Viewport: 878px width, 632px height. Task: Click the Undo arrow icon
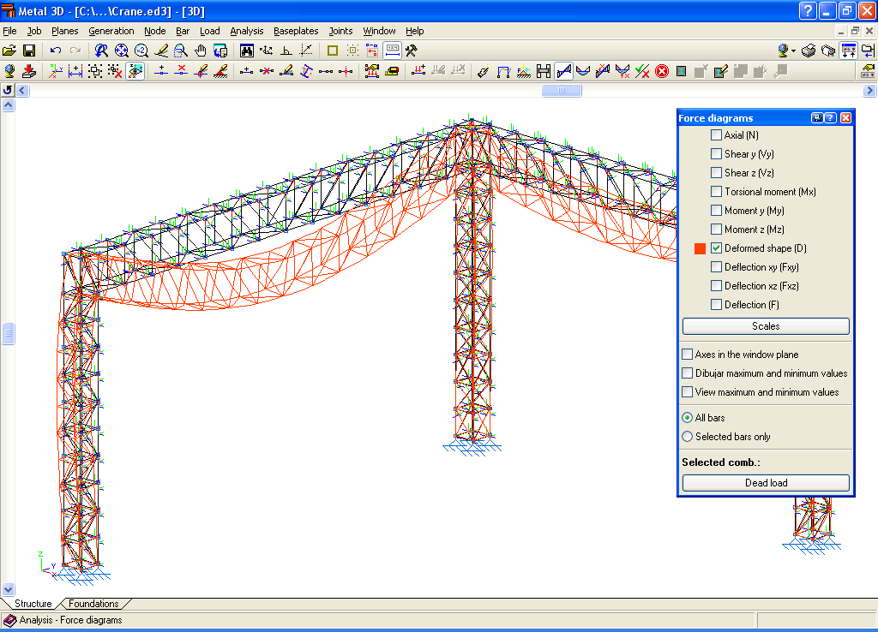(x=56, y=51)
